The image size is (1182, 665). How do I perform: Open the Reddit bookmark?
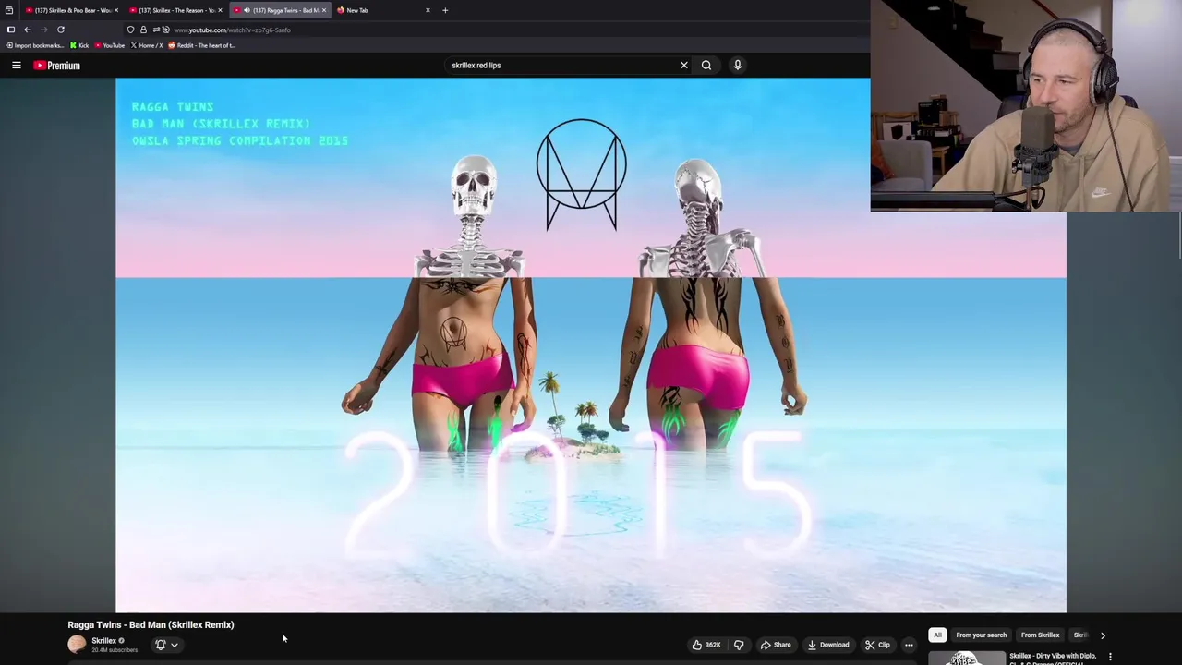coord(202,45)
